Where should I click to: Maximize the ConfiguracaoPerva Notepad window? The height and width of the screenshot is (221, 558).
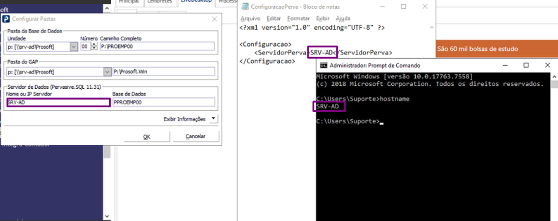click(x=404, y=6)
